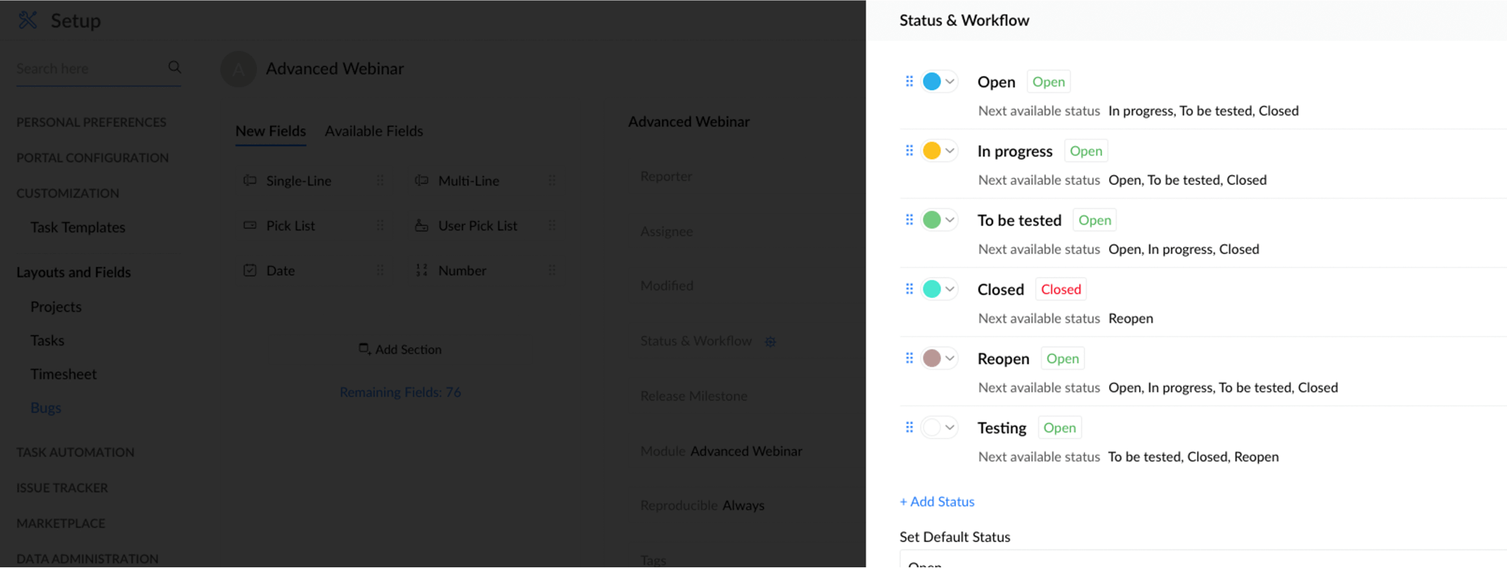Open Task Automation menu section
Screen dimensions: 1507x568
tap(75, 452)
